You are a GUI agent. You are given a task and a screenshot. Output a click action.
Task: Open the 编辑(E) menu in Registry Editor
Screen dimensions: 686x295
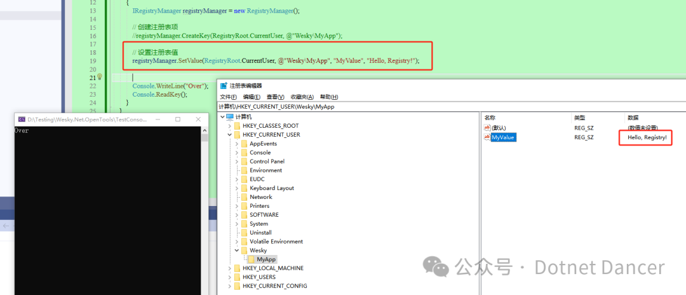pos(252,97)
